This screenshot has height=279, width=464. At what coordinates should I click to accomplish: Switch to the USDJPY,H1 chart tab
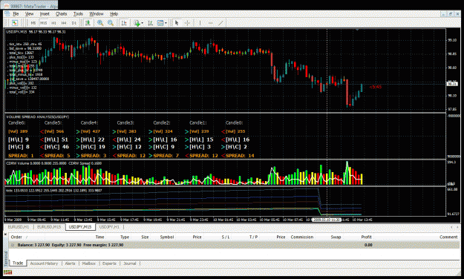(x=109, y=227)
